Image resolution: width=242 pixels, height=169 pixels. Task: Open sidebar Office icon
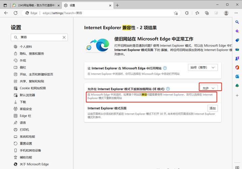[x=237, y=67]
